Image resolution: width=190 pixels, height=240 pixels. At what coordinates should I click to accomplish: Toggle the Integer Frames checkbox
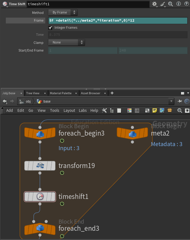pyautogui.click(x=51, y=28)
